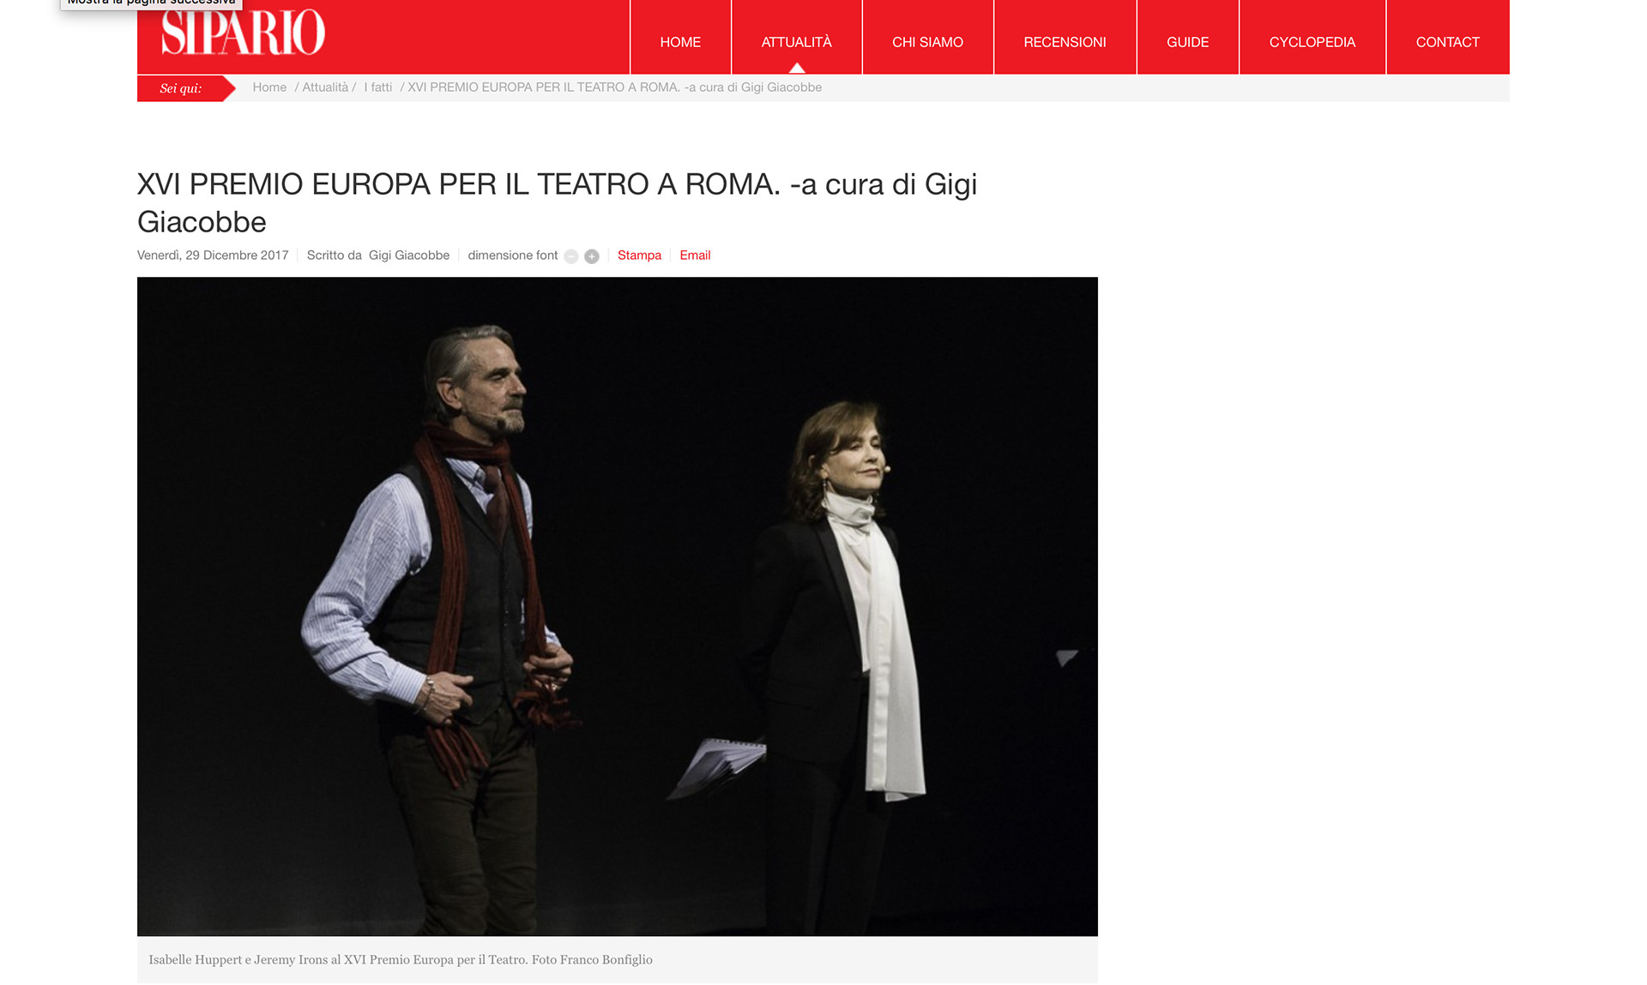Image resolution: width=1647 pixels, height=985 pixels.
Task: Visit the CYCLOPEDIA section
Action: coord(1312,42)
